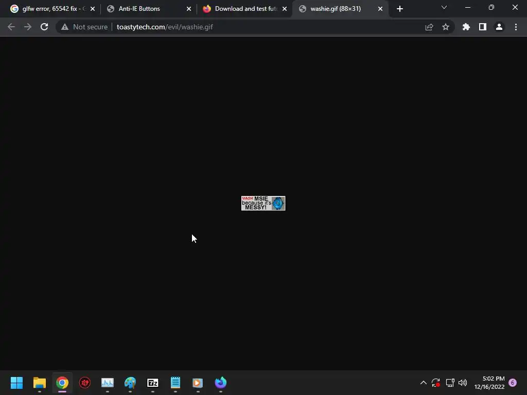The height and width of the screenshot is (395, 527).
Task: Open the Chrome three-dot menu
Action: pos(516,27)
